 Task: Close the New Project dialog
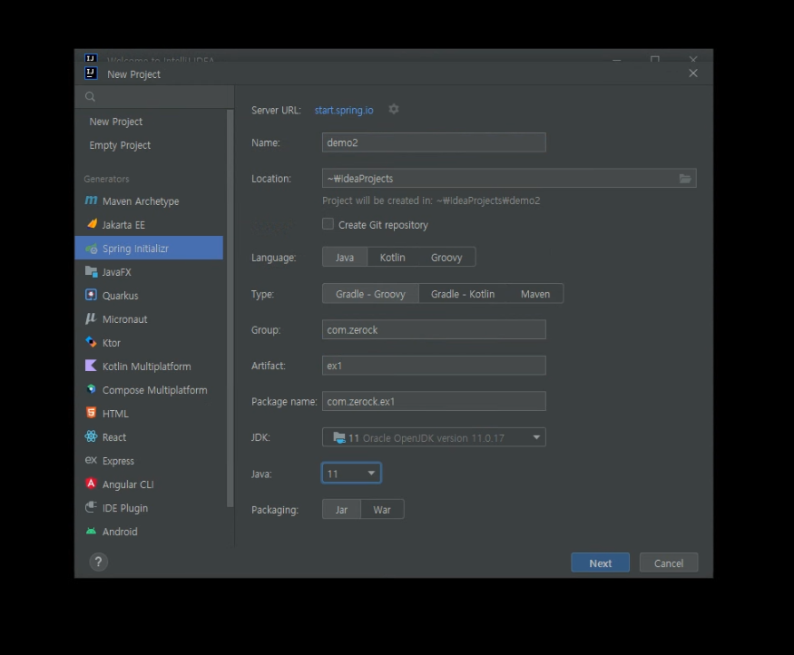pyautogui.click(x=693, y=73)
